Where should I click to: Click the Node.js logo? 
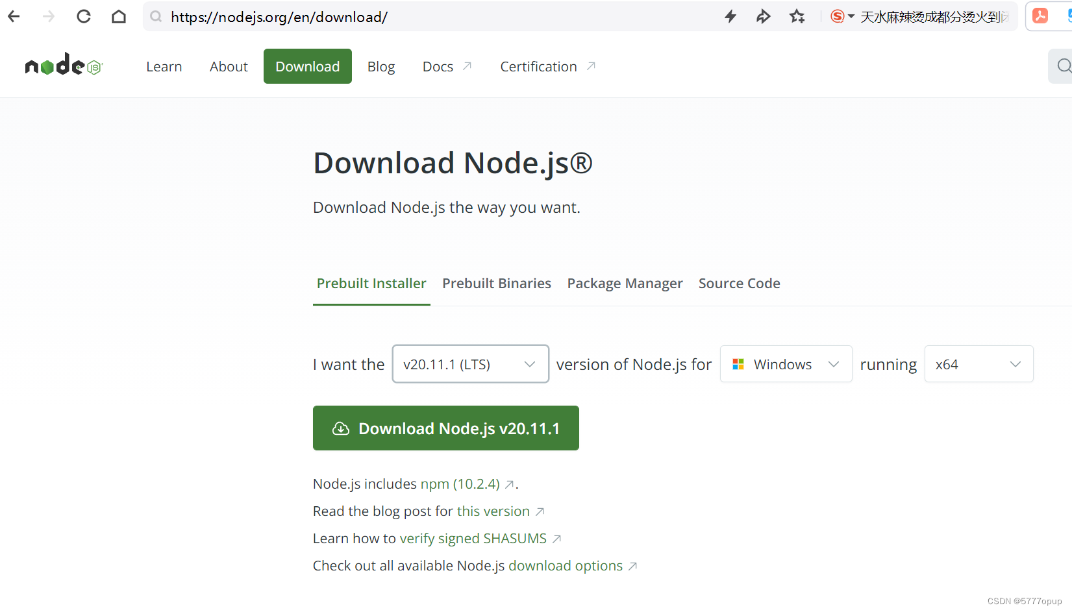(64, 66)
